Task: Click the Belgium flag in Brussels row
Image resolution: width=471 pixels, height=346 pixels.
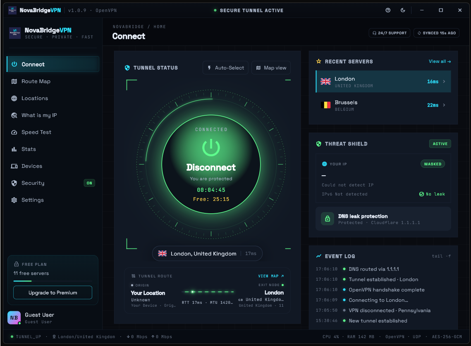Action: pos(325,105)
